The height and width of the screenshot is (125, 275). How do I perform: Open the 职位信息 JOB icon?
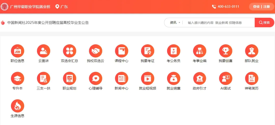pos(18,51)
